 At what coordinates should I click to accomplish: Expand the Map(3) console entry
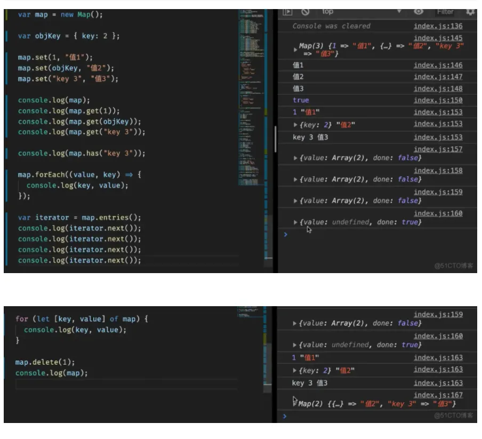pyautogui.click(x=295, y=50)
